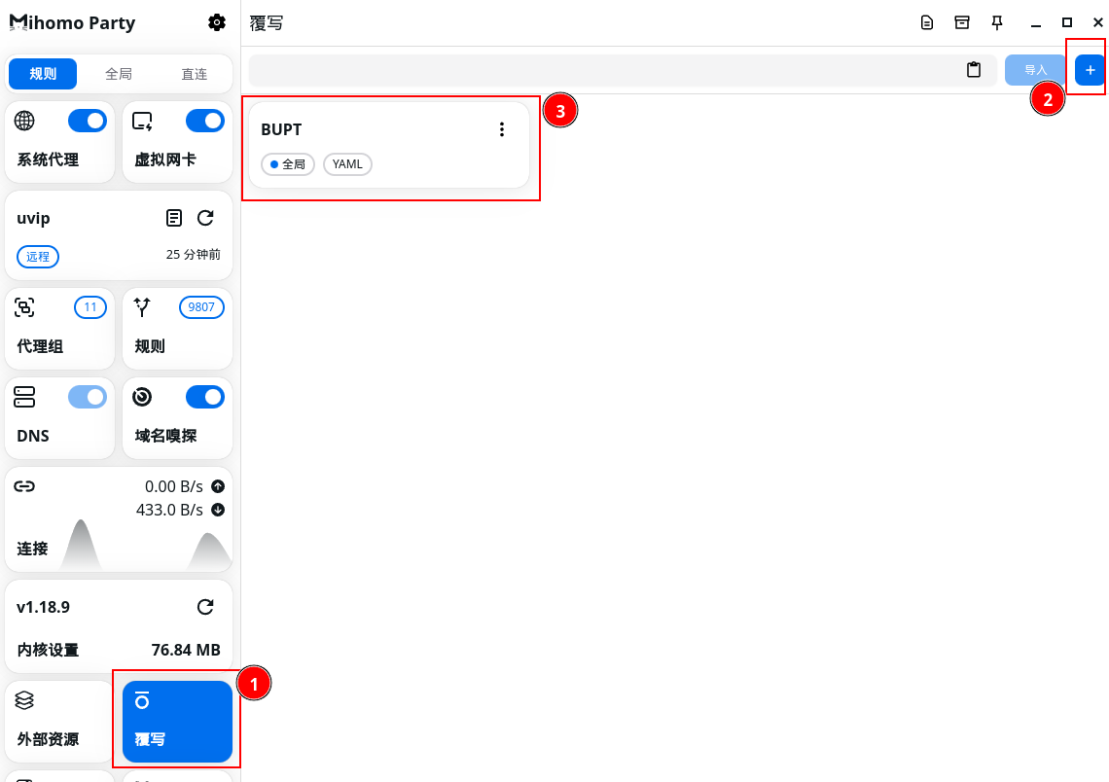The width and height of the screenshot is (1109, 782).
Task: Click the archive box icon in title bar
Action: [962, 22]
